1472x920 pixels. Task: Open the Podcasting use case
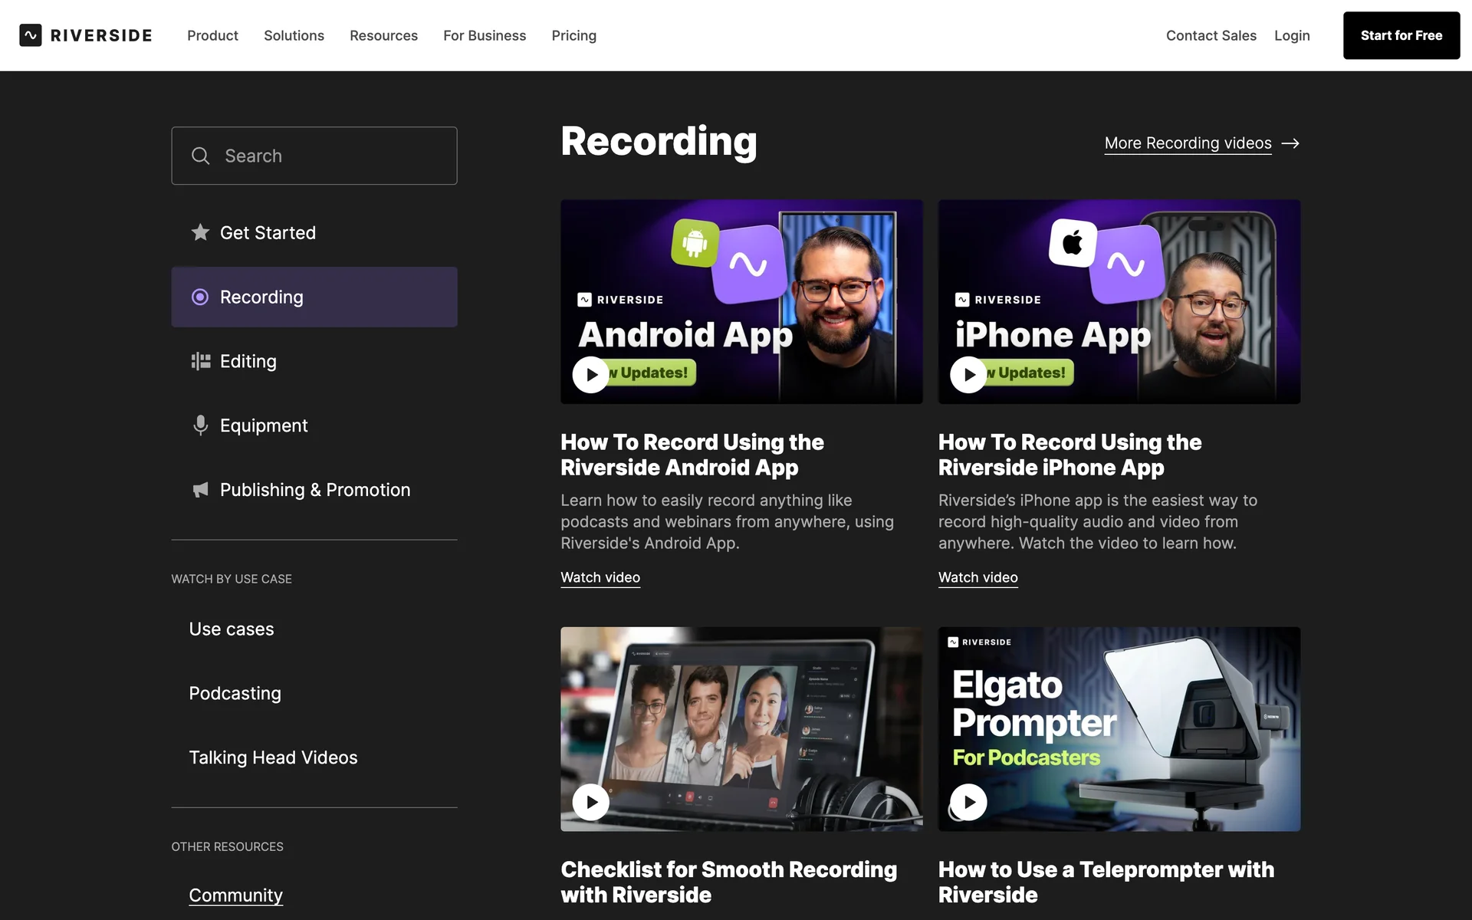click(235, 693)
